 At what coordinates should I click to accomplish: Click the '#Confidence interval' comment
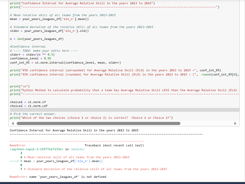pos(28,46)
